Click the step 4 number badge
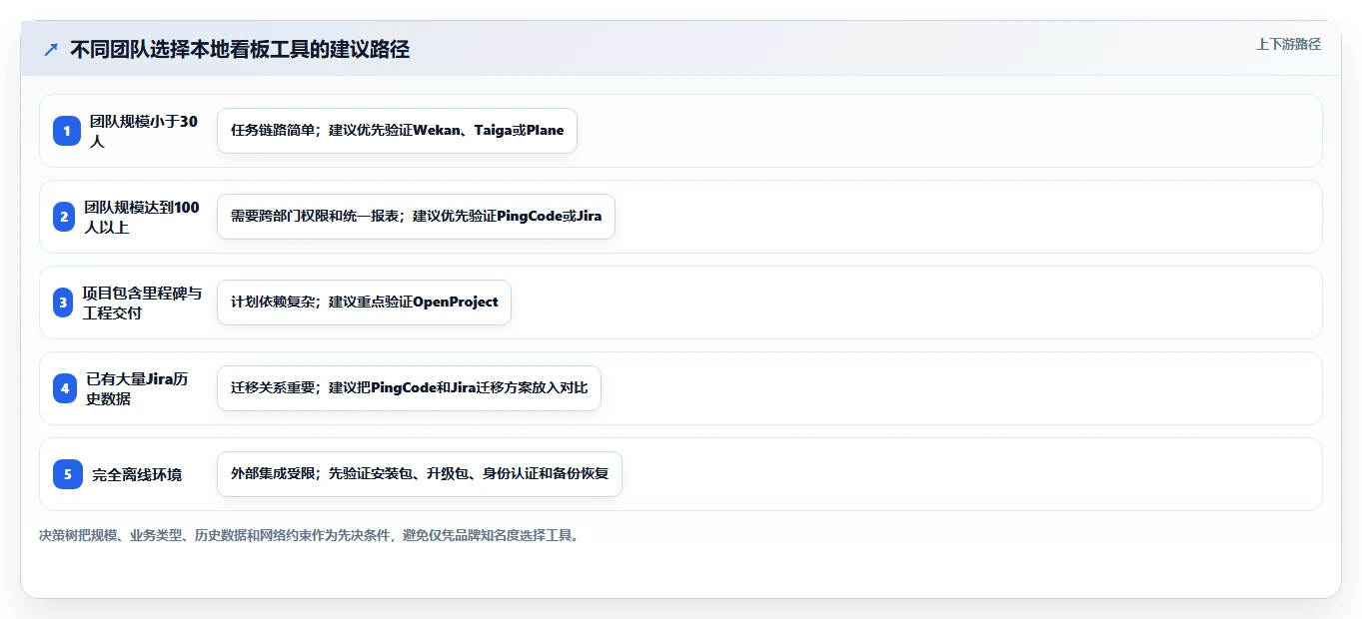This screenshot has height=619, width=1362. coord(65,388)
